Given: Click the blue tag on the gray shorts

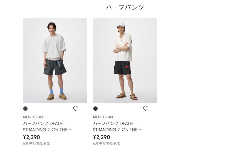Looking at the screenshot, I should coord(59,64).
